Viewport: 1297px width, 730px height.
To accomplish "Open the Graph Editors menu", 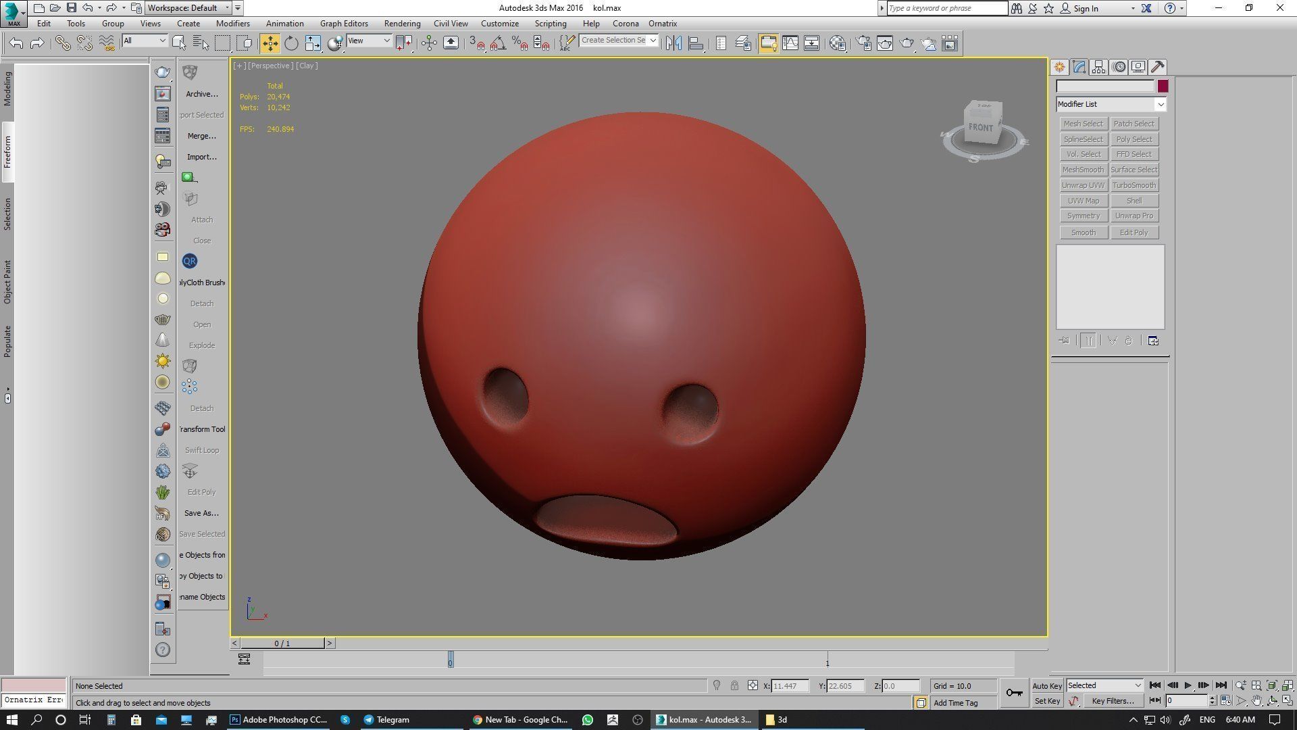I will 344,23.
